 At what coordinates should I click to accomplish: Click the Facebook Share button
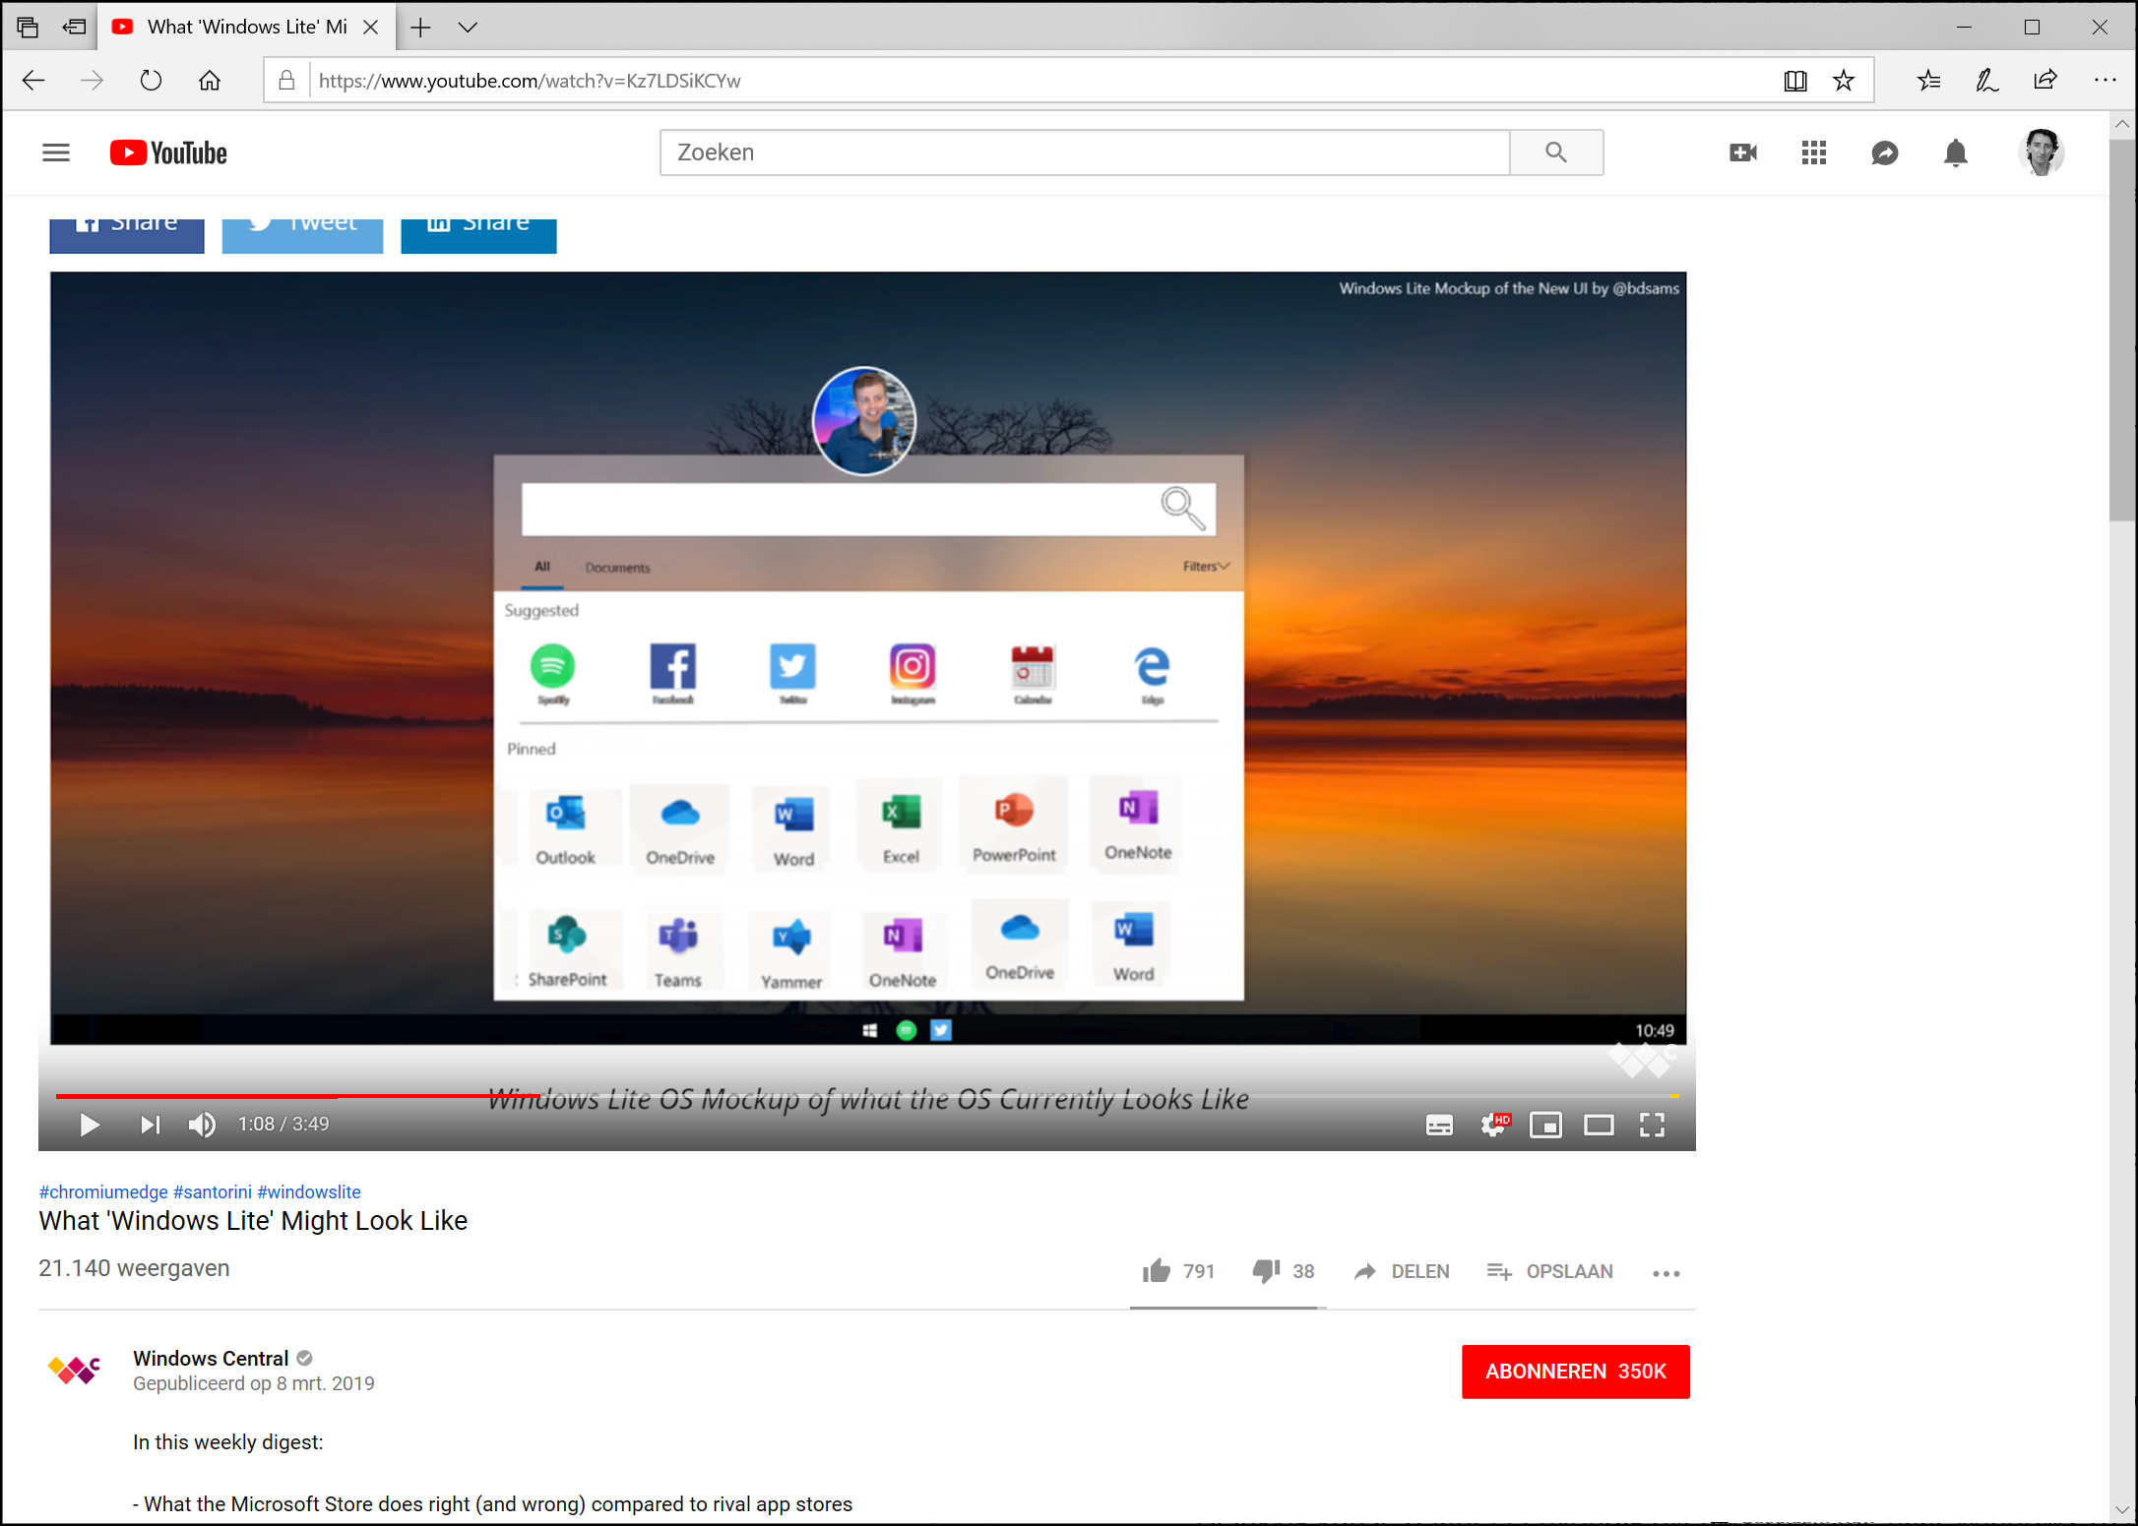click(127, 235)
